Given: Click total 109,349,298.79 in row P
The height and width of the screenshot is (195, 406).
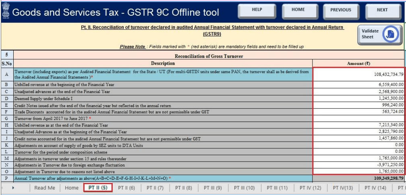Looking at the screenshot, I should point(358,178).
